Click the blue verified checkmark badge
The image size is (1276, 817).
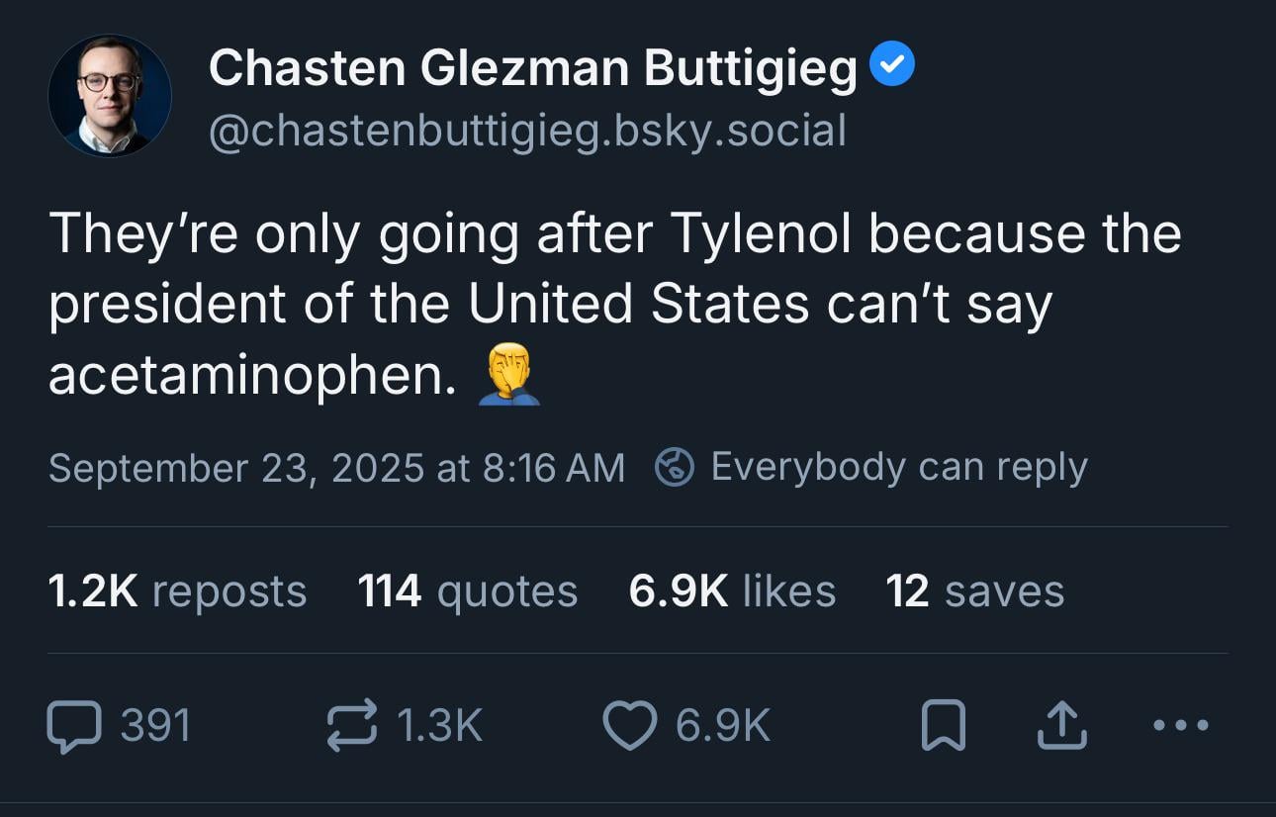point(892,65)
